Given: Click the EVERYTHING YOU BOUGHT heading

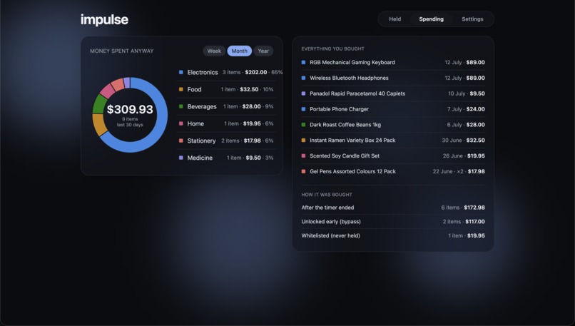Looking at the screenshot, I should point(332,49).
